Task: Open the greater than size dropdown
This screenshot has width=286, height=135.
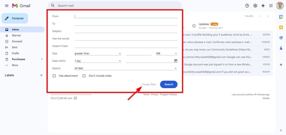Action: [x=98, y=54]
